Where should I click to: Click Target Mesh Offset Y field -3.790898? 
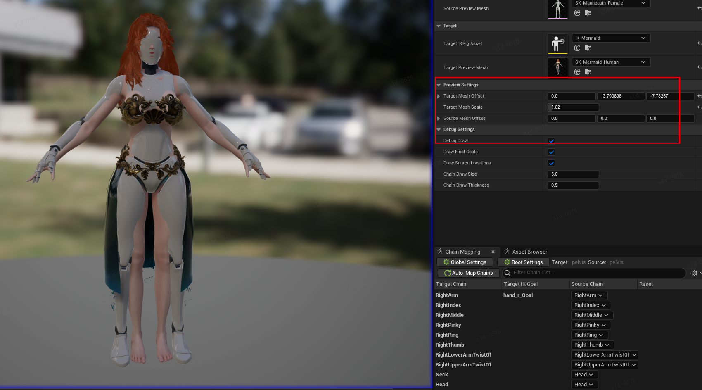(621, 96)
